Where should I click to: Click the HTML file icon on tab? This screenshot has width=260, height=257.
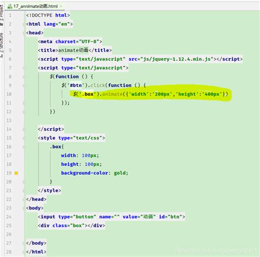click(x=10, y=6)
